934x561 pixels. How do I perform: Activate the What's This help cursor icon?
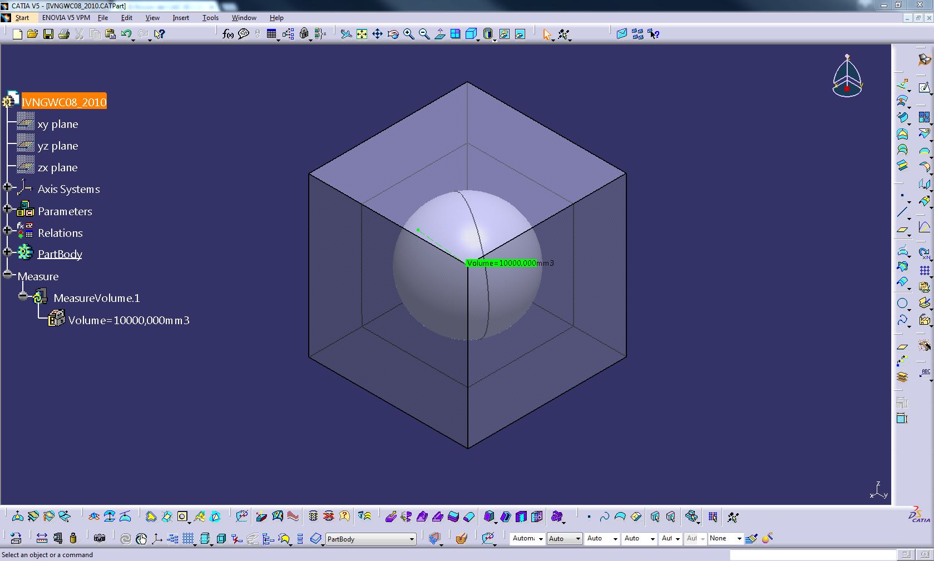pos(160,34)
